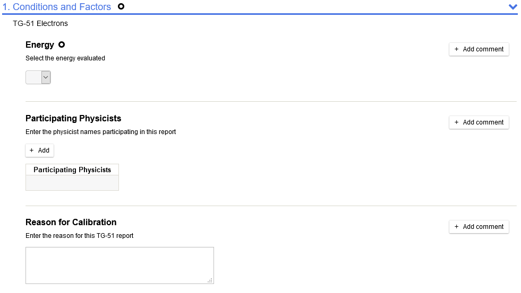Collapse section using the blue chevron arrow
Image resolution: width=521 pixels, height=293 pixels.
pos(513,7)
